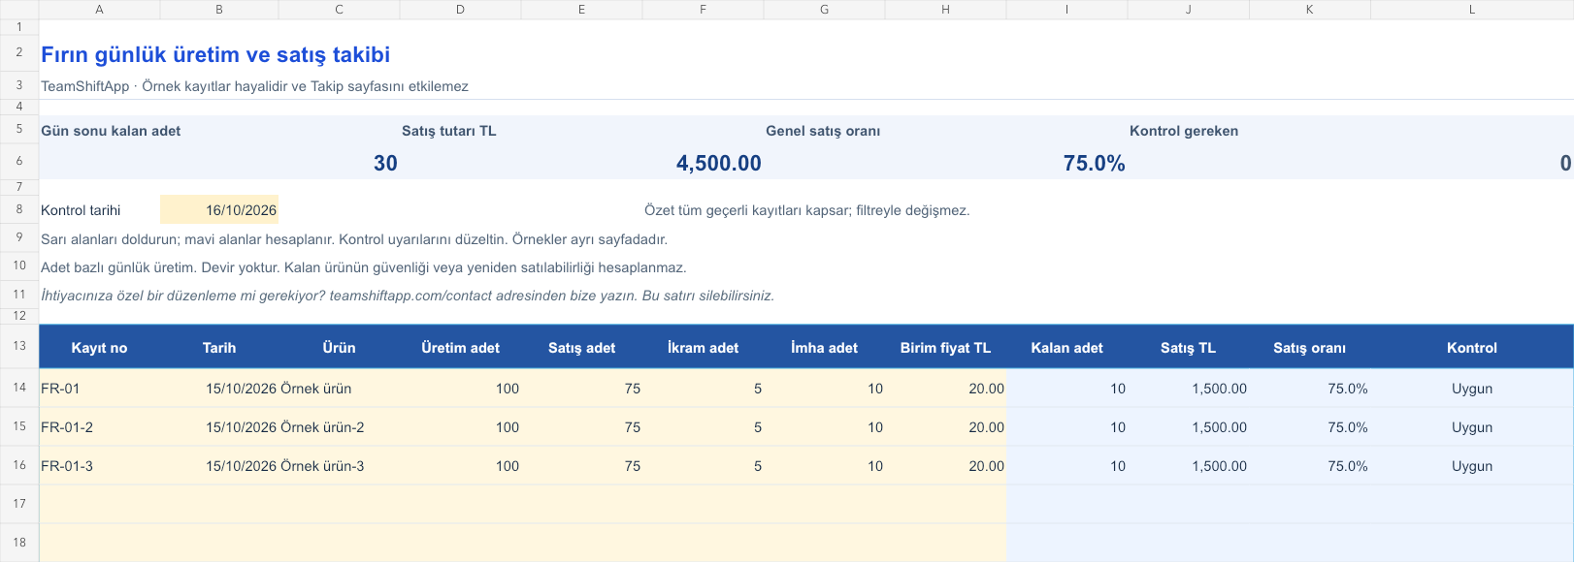Click the Satış tutarı TL value 4,500.00

pos(719,164)
